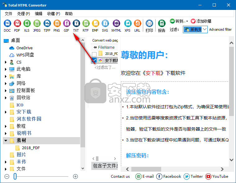Open the 处理 (P) menu
Viewport: 236px width, 183px height.
pyautogui.click(x=24, y=14)
